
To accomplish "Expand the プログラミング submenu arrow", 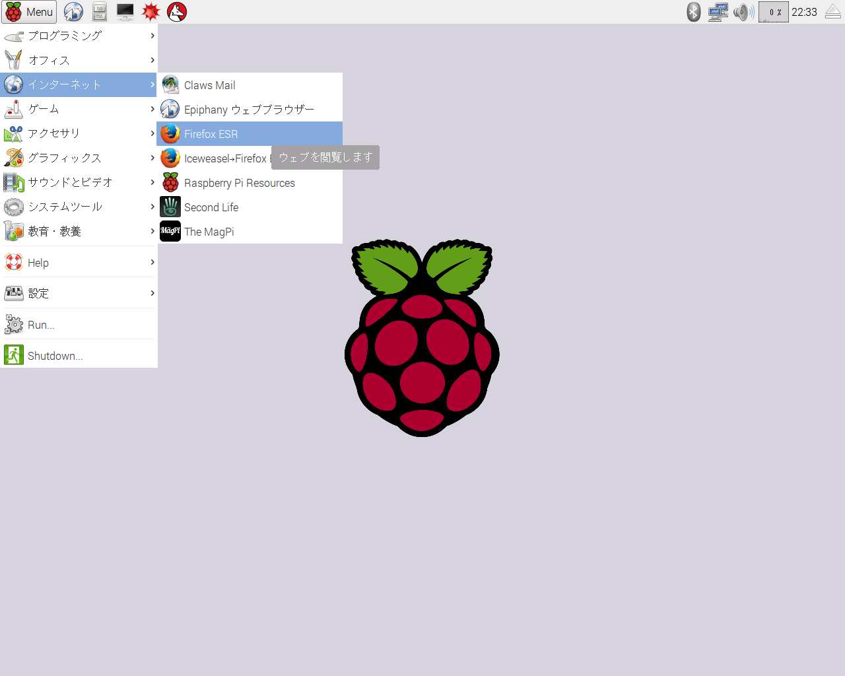I will (152, 36).
